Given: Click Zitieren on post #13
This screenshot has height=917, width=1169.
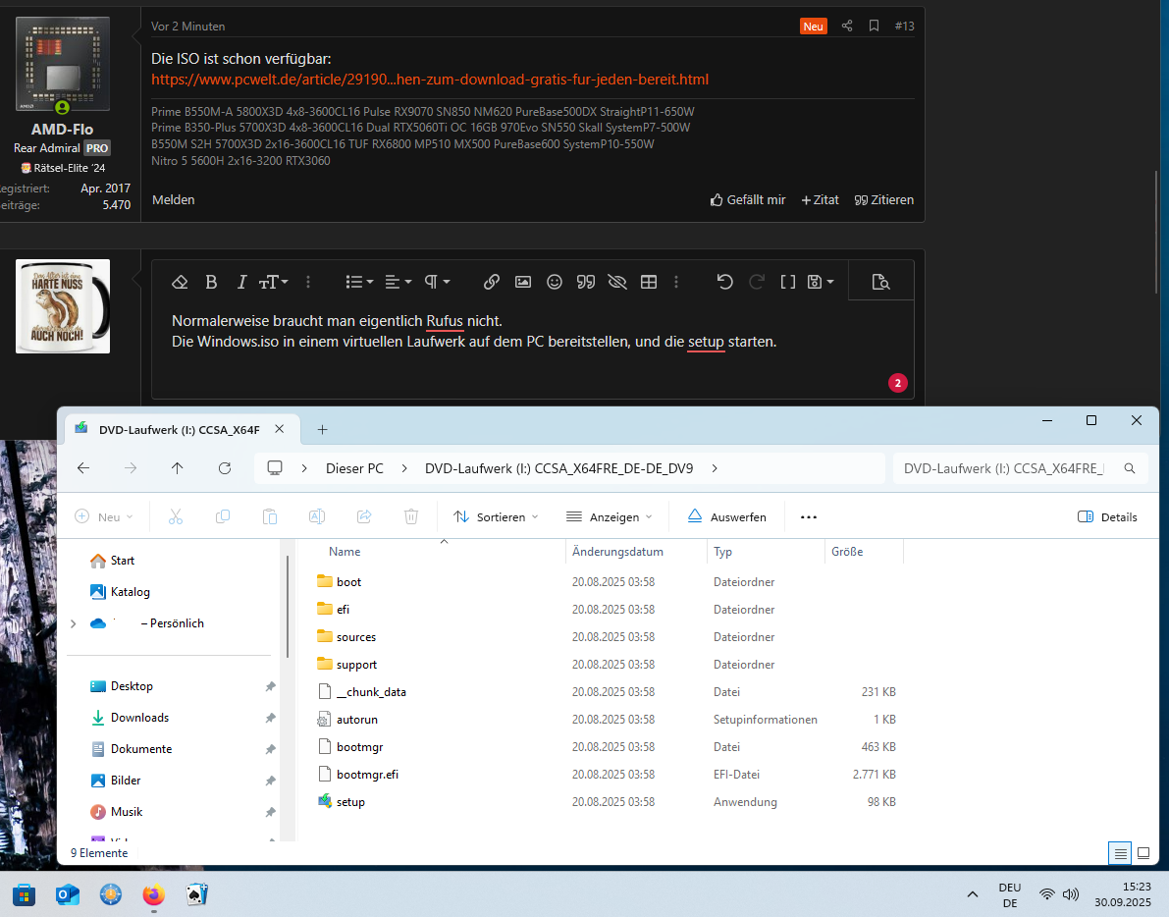Looking at the screenshot, I should pos(884,200).
